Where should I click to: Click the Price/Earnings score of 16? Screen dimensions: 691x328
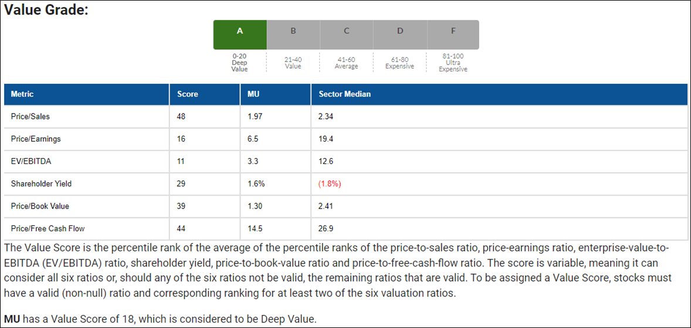(181, 139)
